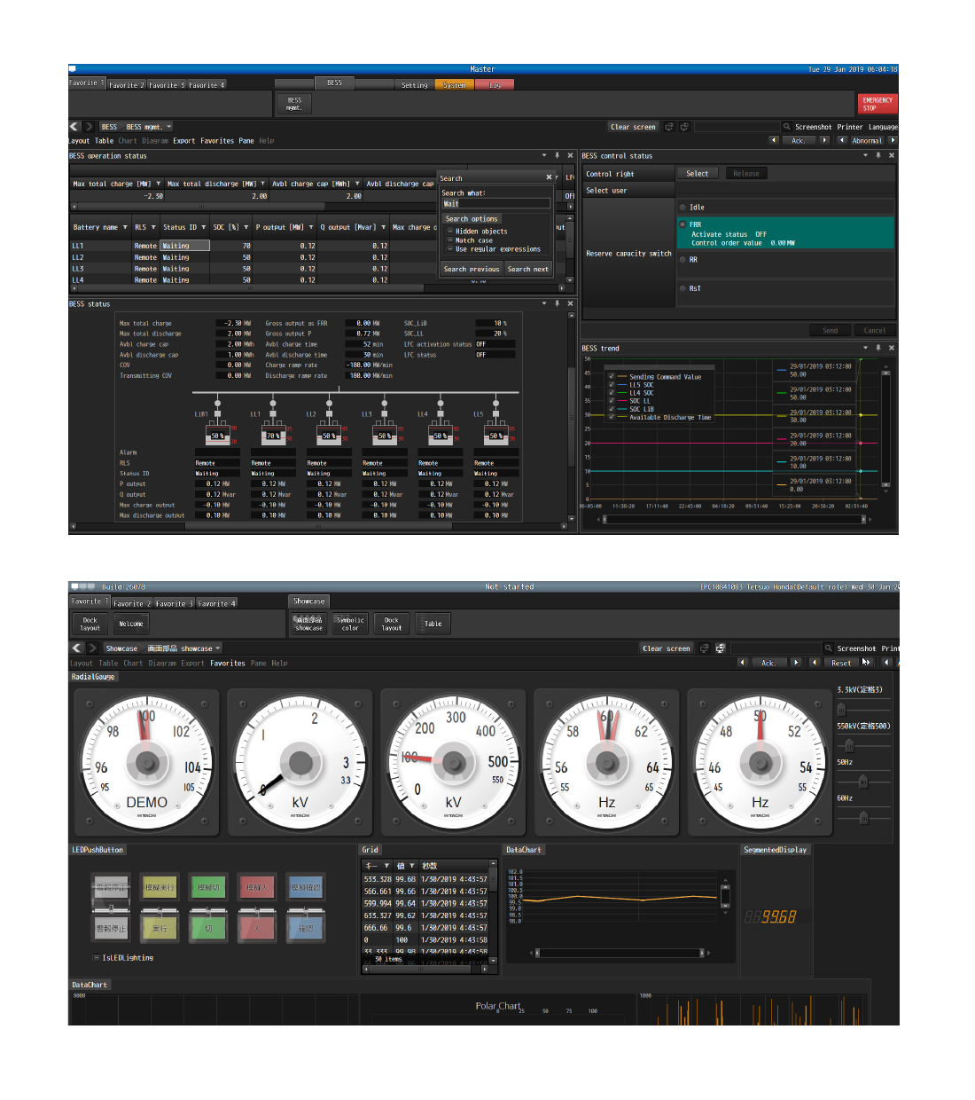Click previous arrow left of Ack. in Master

point(774,140)
